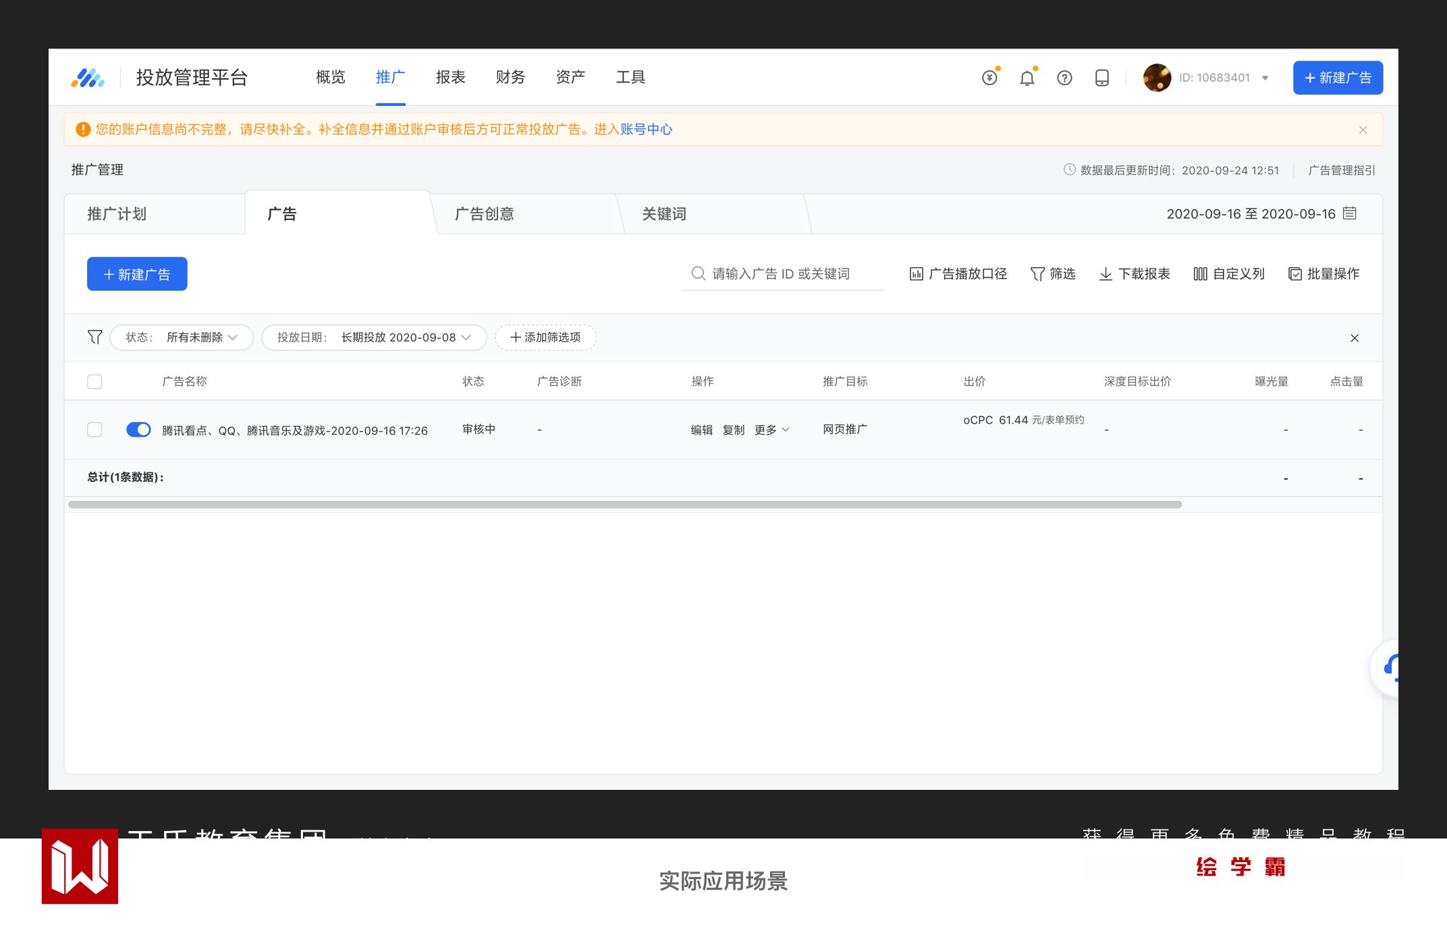This screenshot has width=1447, height=933.
Task: Check the select-all header checkbox
Action: 94,381
